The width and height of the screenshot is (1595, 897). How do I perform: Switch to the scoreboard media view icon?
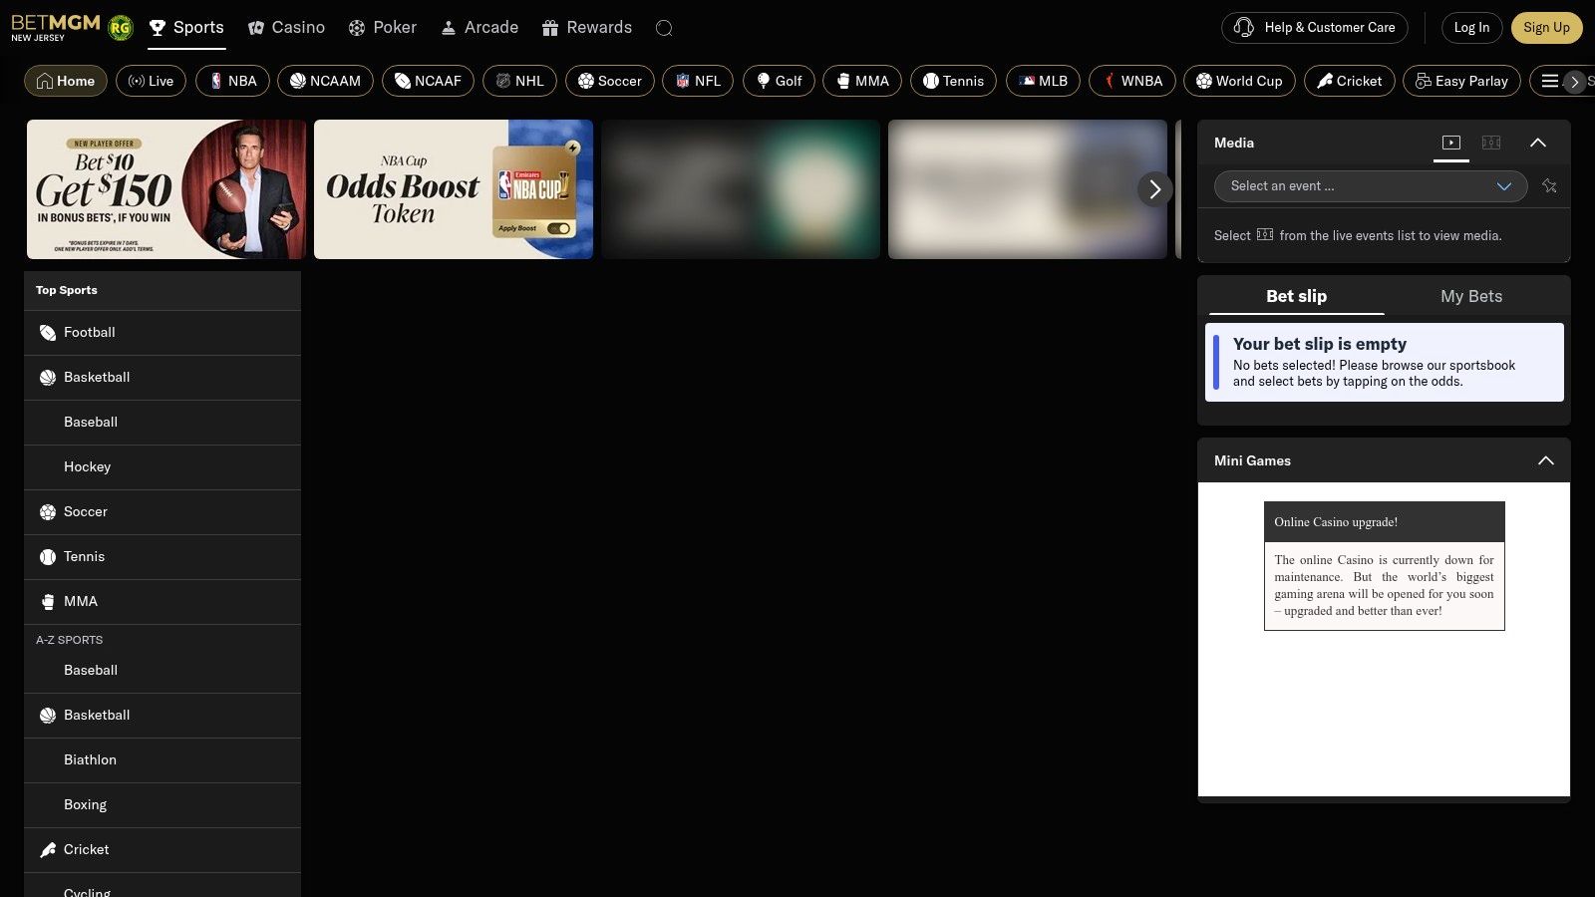1491,143
